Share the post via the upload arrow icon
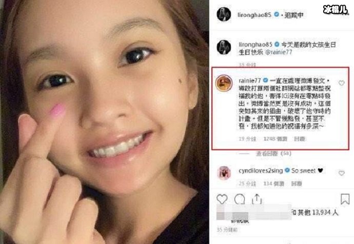This screenshot has width=354, height=244. [257, 199]
